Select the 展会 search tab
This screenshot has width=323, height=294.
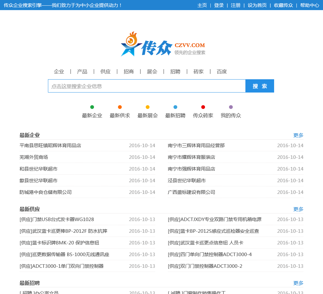click(152, 72)
